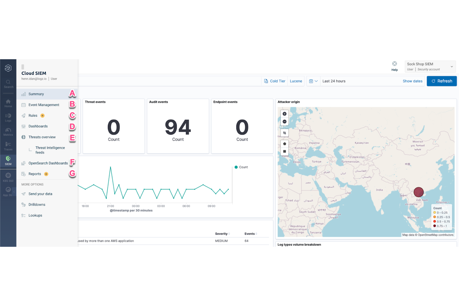The height and width of the screenshot is (306, 459).
Task: Open the Help icon near Sock Shop SIEM
Action: click(394, 64)
